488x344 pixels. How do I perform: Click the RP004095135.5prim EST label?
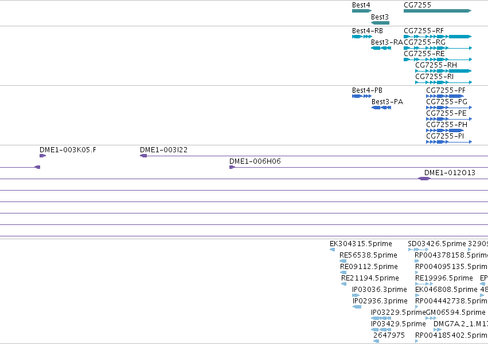[451, 267]
